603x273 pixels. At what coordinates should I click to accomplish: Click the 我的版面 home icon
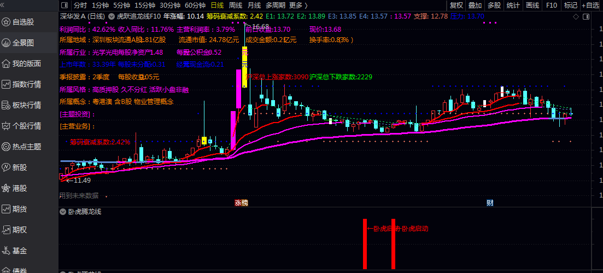(6, 63)
